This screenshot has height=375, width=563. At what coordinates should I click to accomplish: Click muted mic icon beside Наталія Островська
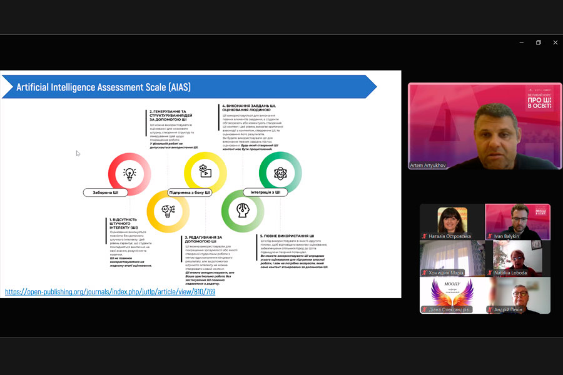tap(424, 236)
